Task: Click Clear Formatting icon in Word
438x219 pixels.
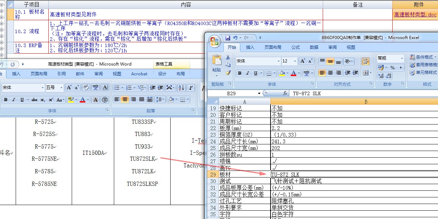Action: [86, 88]
